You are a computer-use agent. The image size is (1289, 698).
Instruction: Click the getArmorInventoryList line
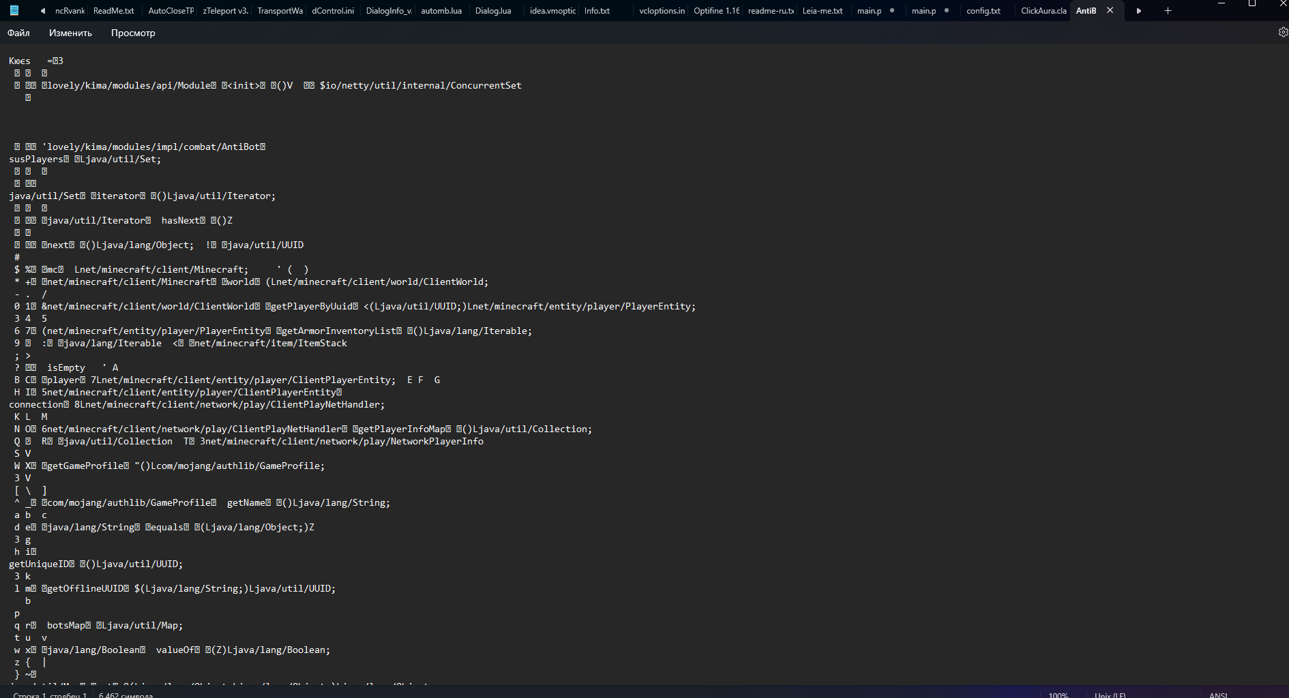(273, 331)
